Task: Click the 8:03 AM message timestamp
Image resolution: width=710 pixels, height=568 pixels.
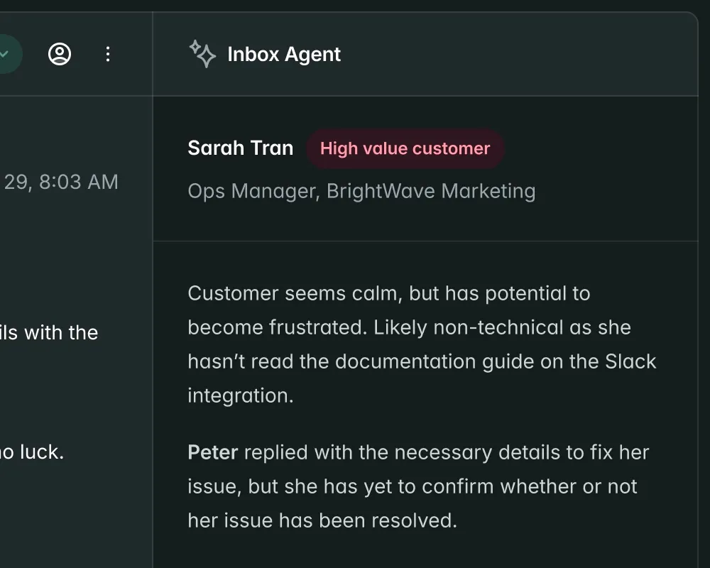Action: [x=59, y=182]
